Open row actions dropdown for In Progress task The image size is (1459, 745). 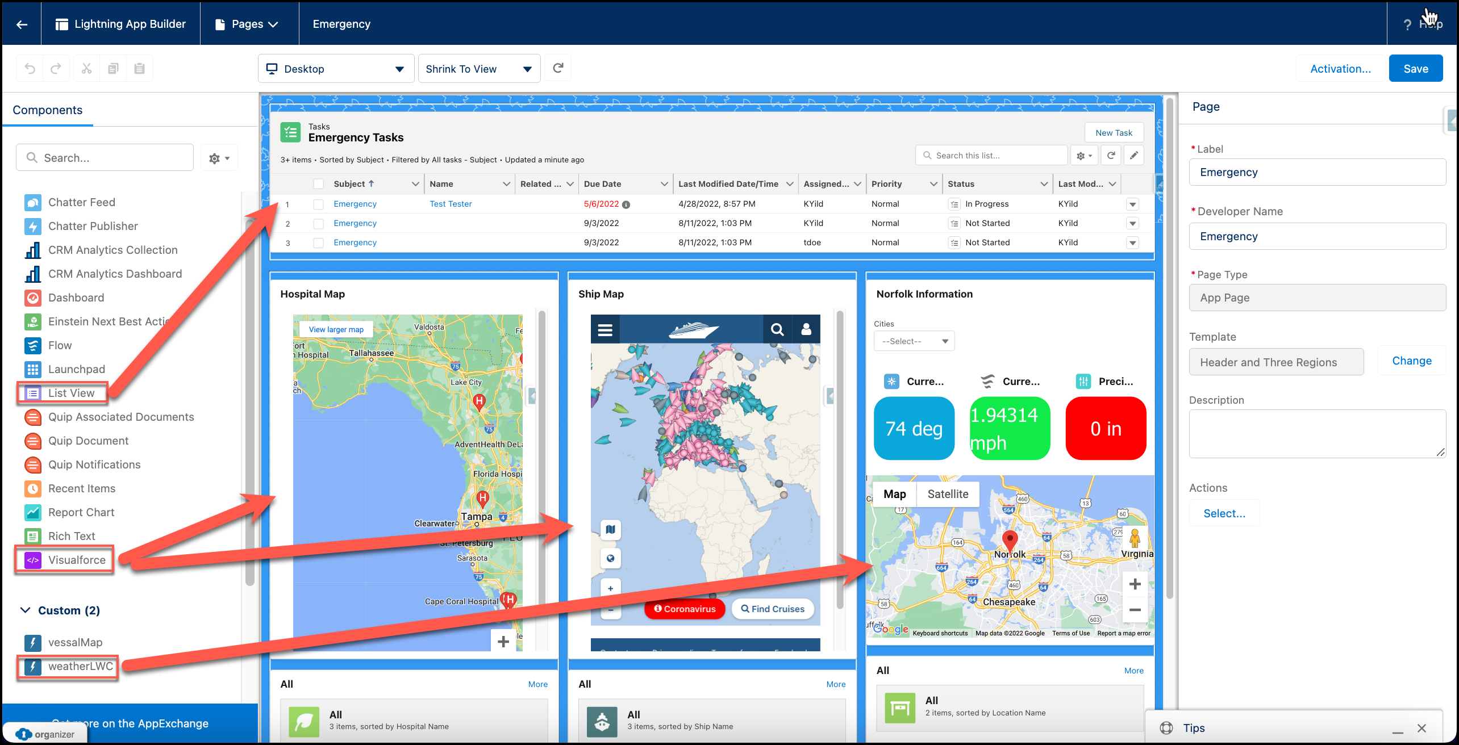coord(1132,204)
